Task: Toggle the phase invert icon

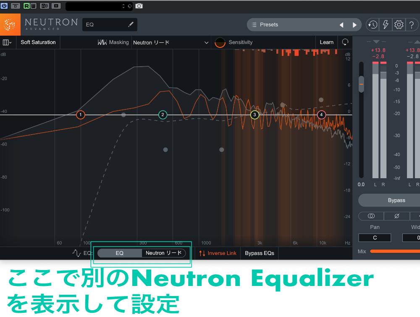Action: (397, 216)
